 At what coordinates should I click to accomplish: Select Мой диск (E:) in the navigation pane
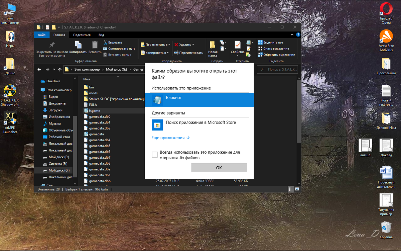(x=56, y=157)
